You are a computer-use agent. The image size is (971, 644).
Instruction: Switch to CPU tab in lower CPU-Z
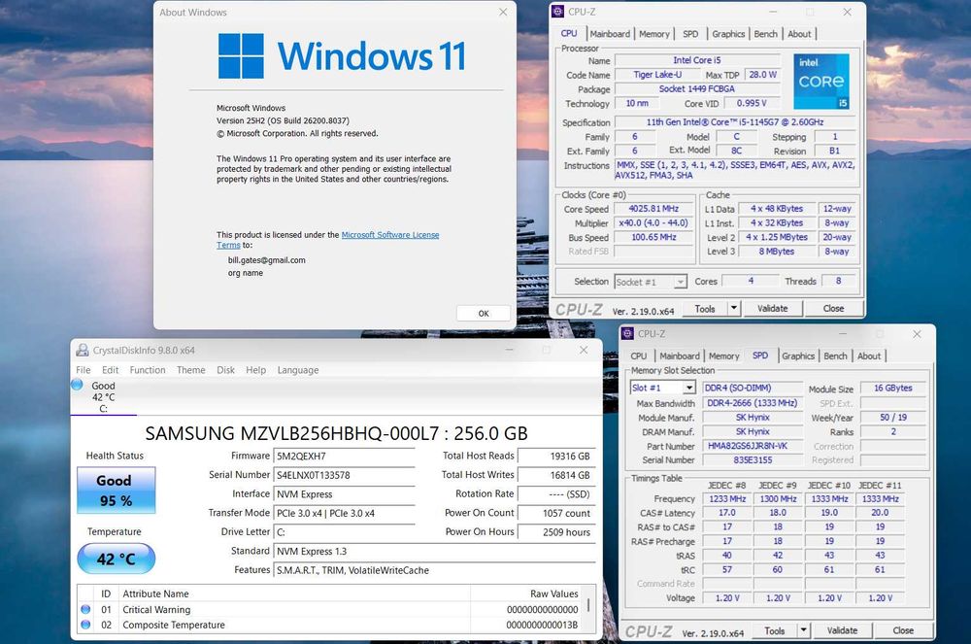point(639,356)
